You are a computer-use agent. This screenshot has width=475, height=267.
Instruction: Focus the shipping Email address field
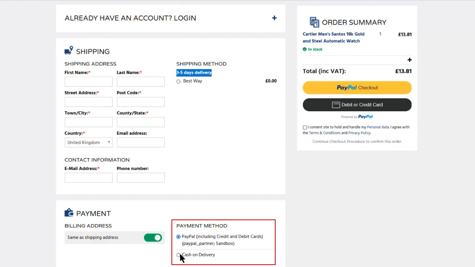pyautogui.click(x=141, y=142)
